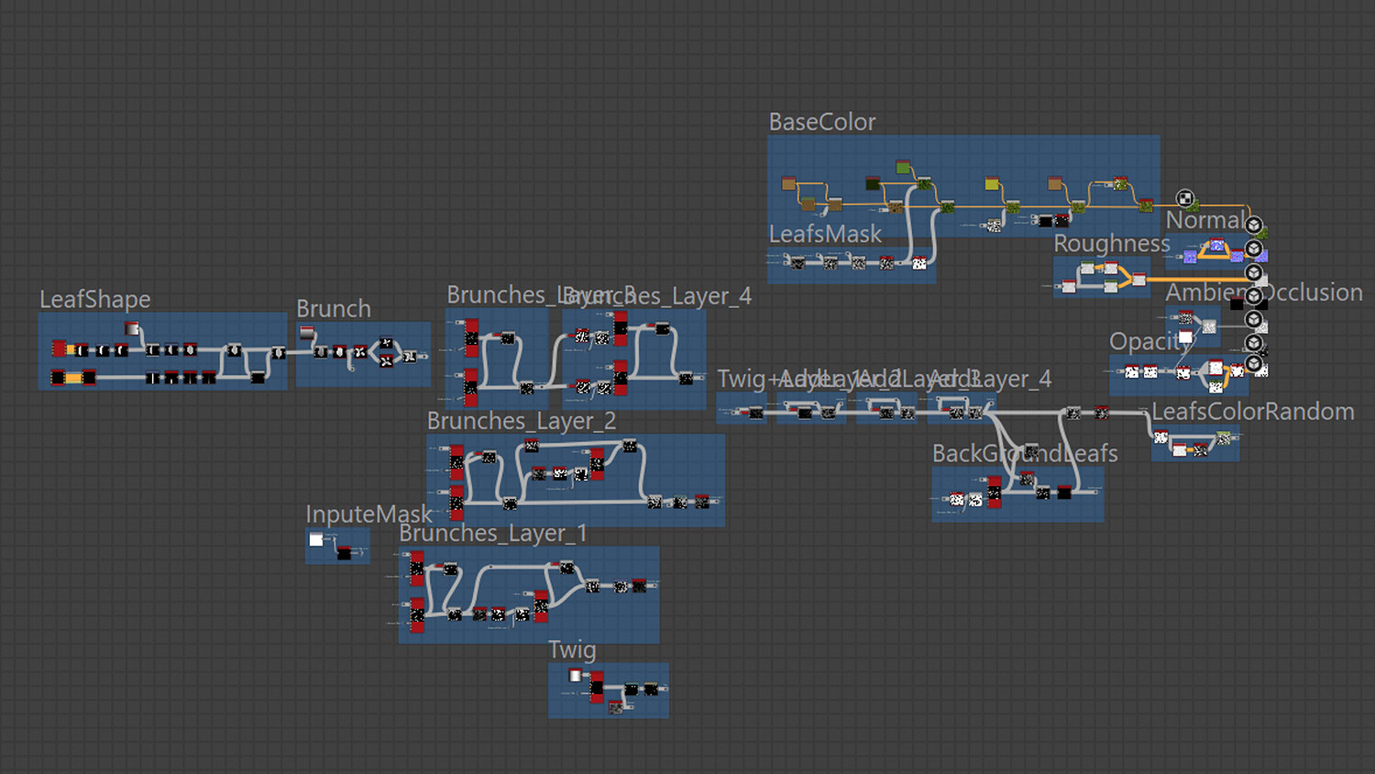This screenshot has width=1375, height=774.
Task: Select the gray blend node in AmbientOcclusion frame
Action: point(1209,326)
